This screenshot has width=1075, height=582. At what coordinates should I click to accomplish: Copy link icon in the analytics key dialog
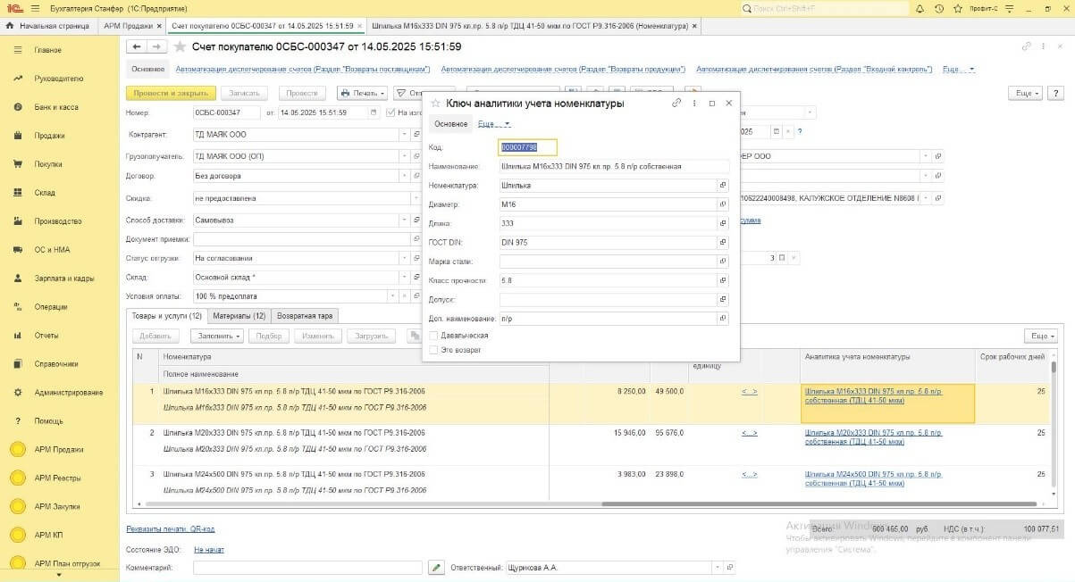(676, 104)
